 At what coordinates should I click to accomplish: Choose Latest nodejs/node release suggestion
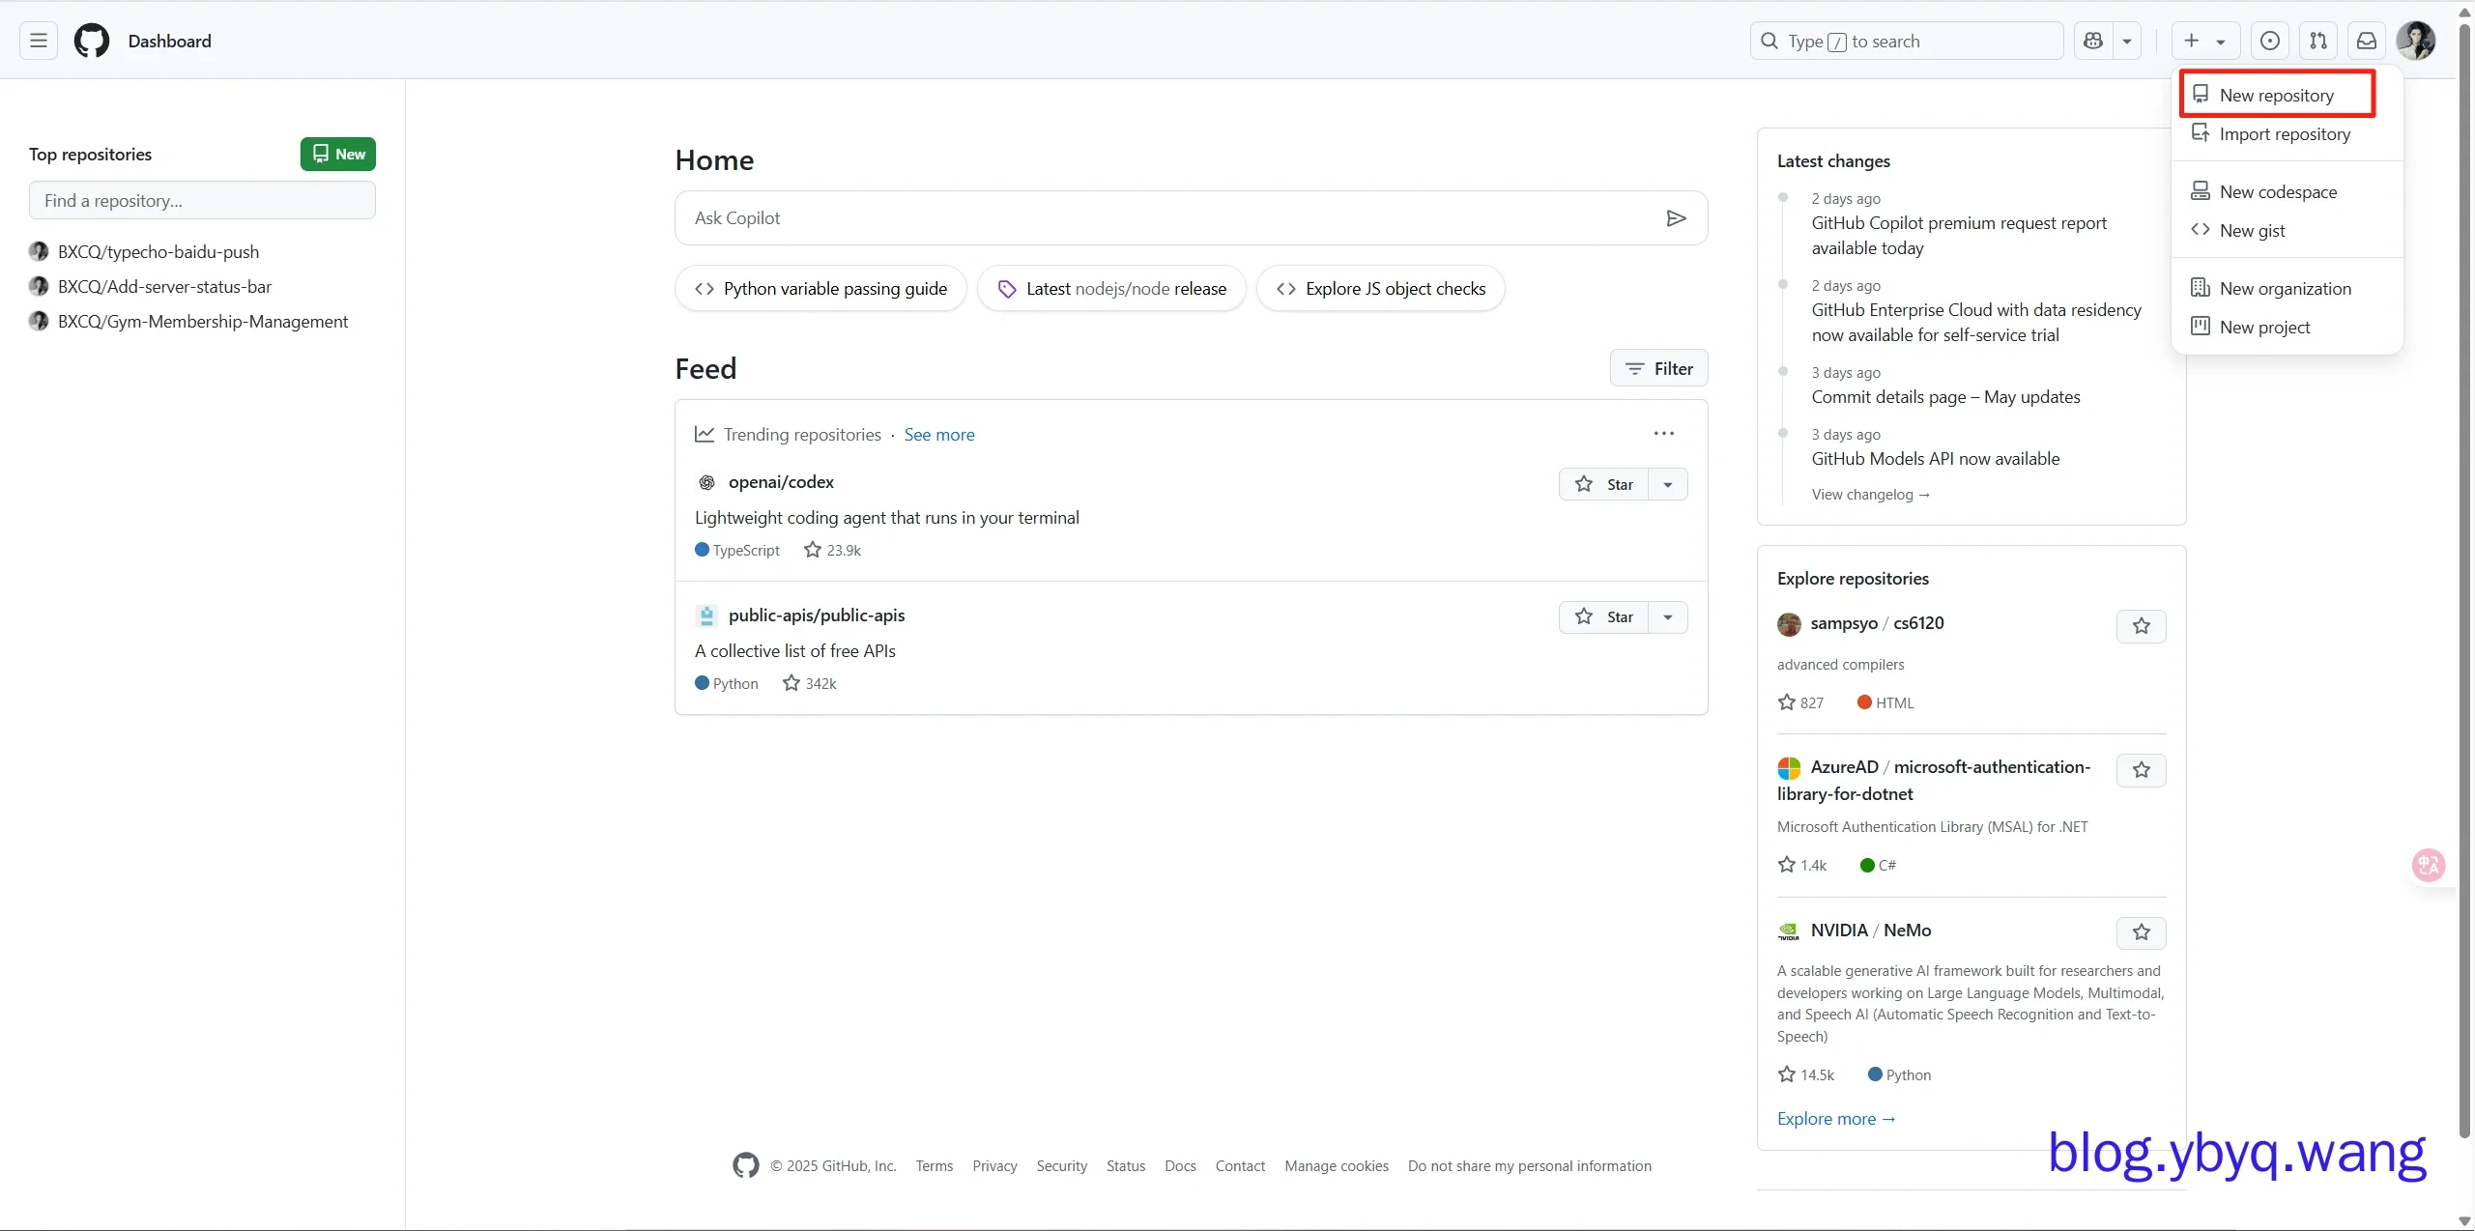[1111, 288]
